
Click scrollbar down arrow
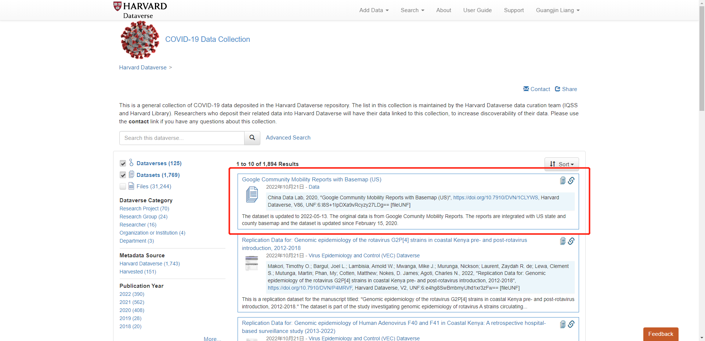[x=702, y=338]
